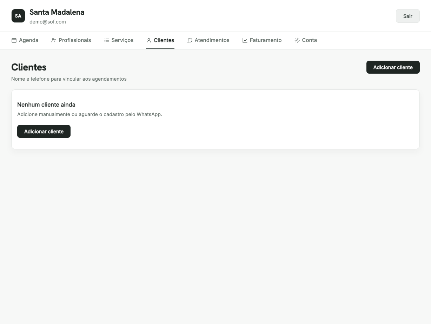The image size is (431, 324).
Task: Open the Conta tab
Action: point(306,40)
